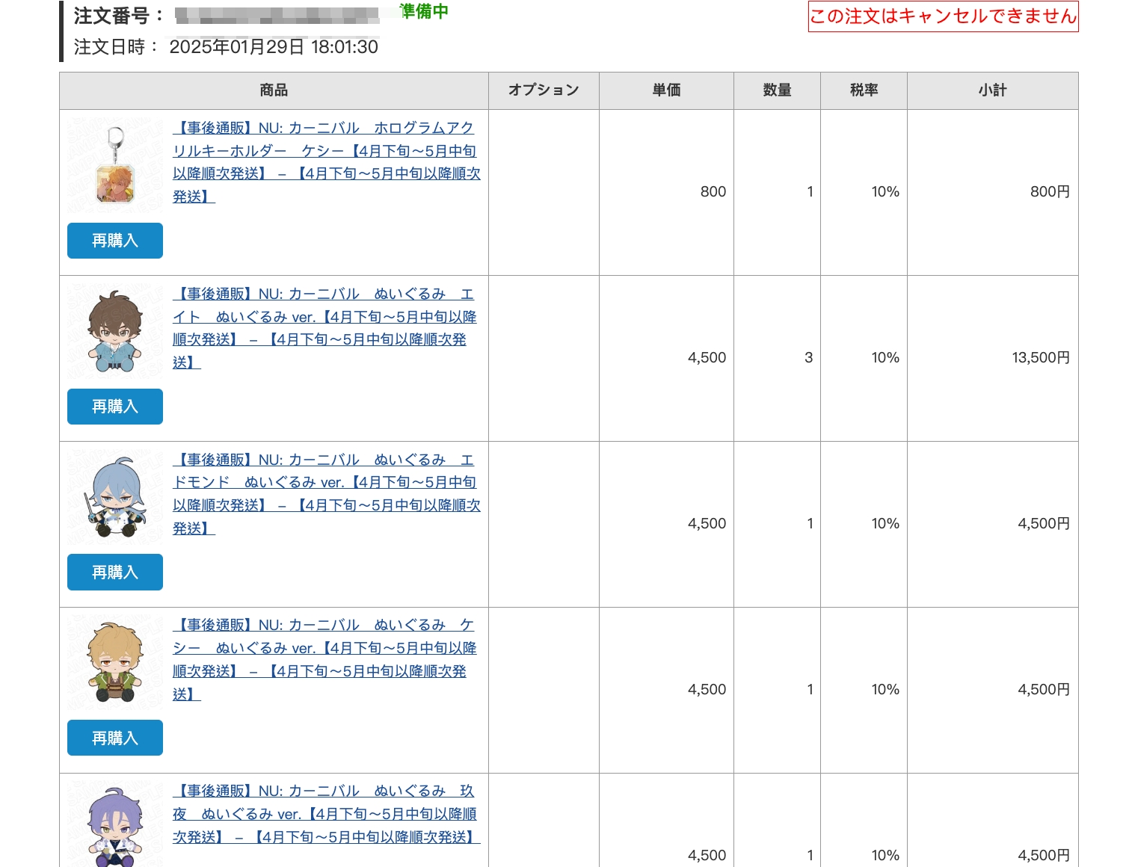This screenshot has height=867, width=1129.
Task: Open the ぬいぐるみ ケシー product link
Action: point(324,660)
